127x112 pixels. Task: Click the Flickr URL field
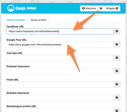click(x=60, y=84)
